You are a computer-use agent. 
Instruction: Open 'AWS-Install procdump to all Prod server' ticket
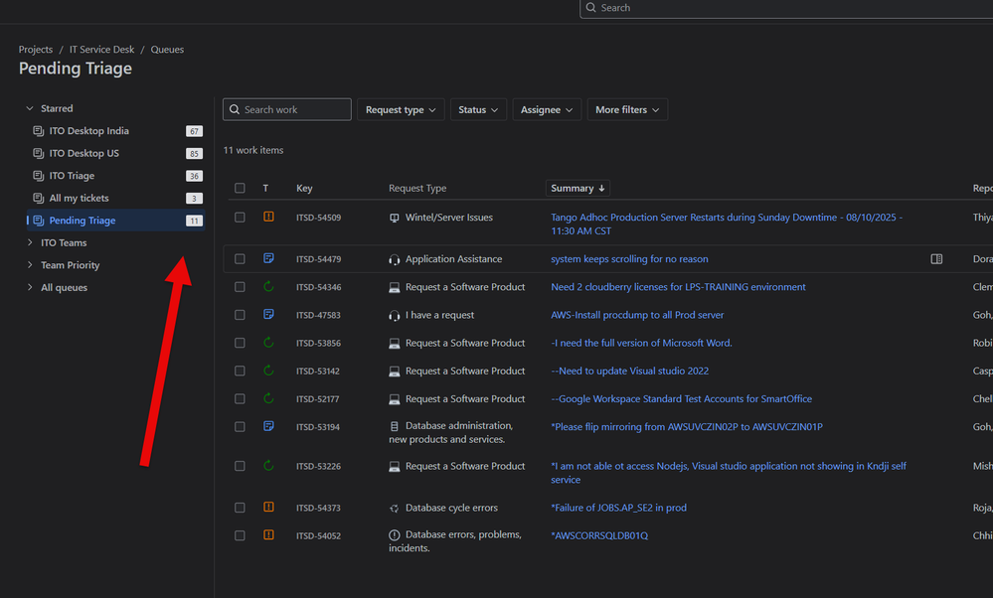637,315
